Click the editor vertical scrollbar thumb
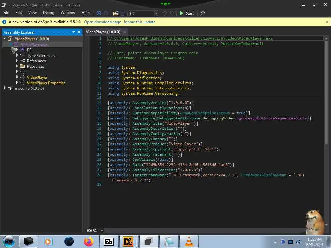Viewport: 331px width, 248px height. click(x=326, y=93)
